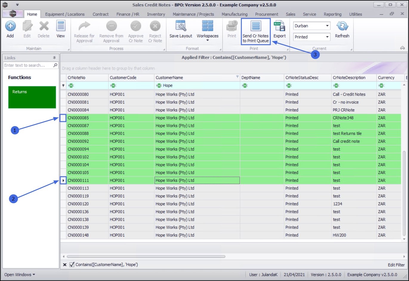The height and width of the screenshot is (281, 409).
Task: Select the row with CN0000148
Action: 231,235
